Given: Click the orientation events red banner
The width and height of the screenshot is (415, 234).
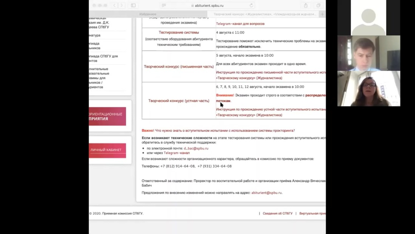Looking at the screenshot, I should tap(107, 116).
